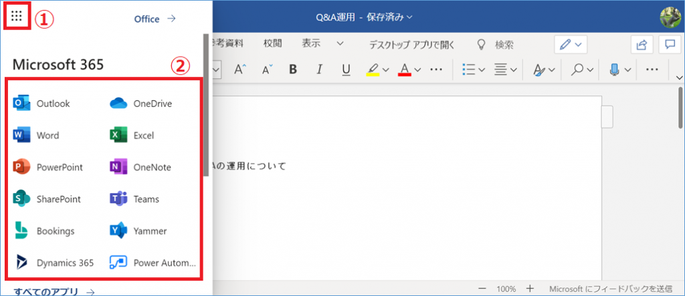
Task: Open OneDrive from app list
Action: coord(140,104)
